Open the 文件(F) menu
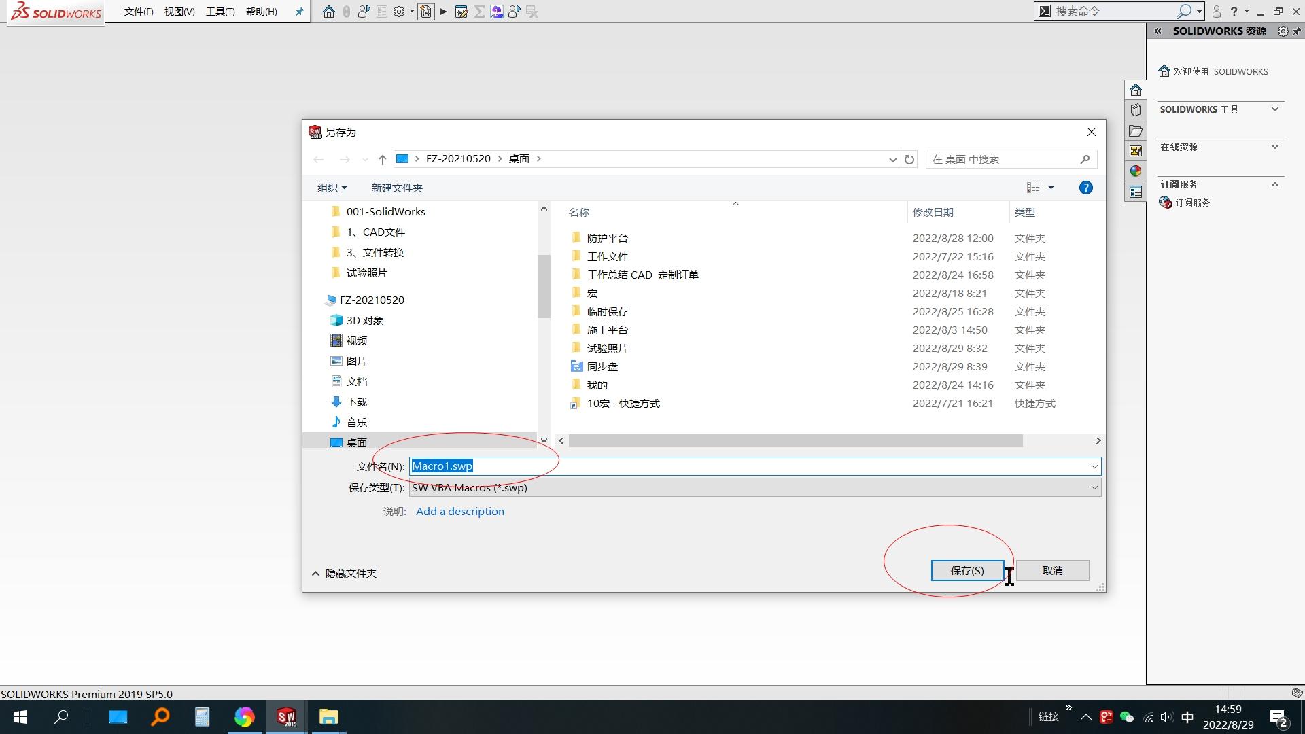 click(139, 12)
